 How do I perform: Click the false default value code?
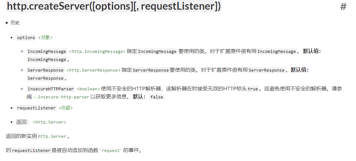[157, 97]
